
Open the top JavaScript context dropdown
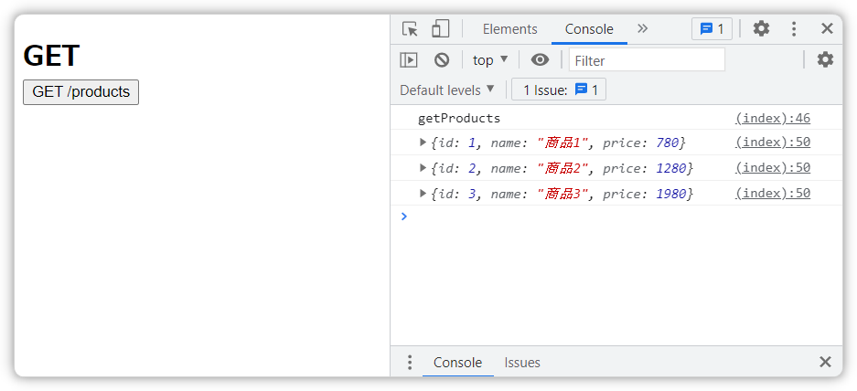tap(490, 60)
